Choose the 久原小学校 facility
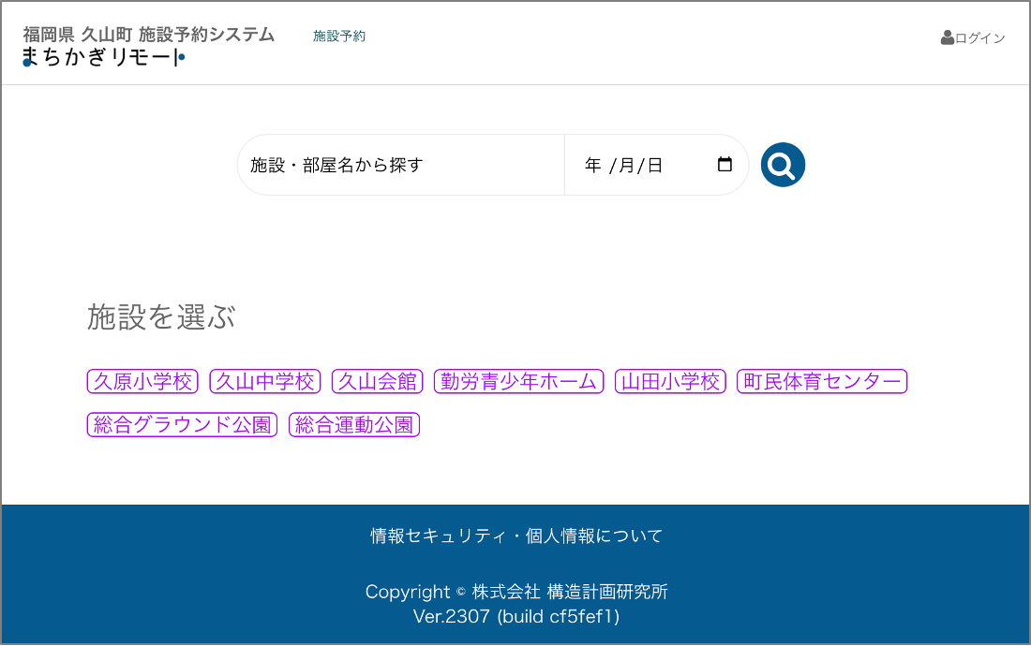The image size is (1031, 646). point(142,382)
